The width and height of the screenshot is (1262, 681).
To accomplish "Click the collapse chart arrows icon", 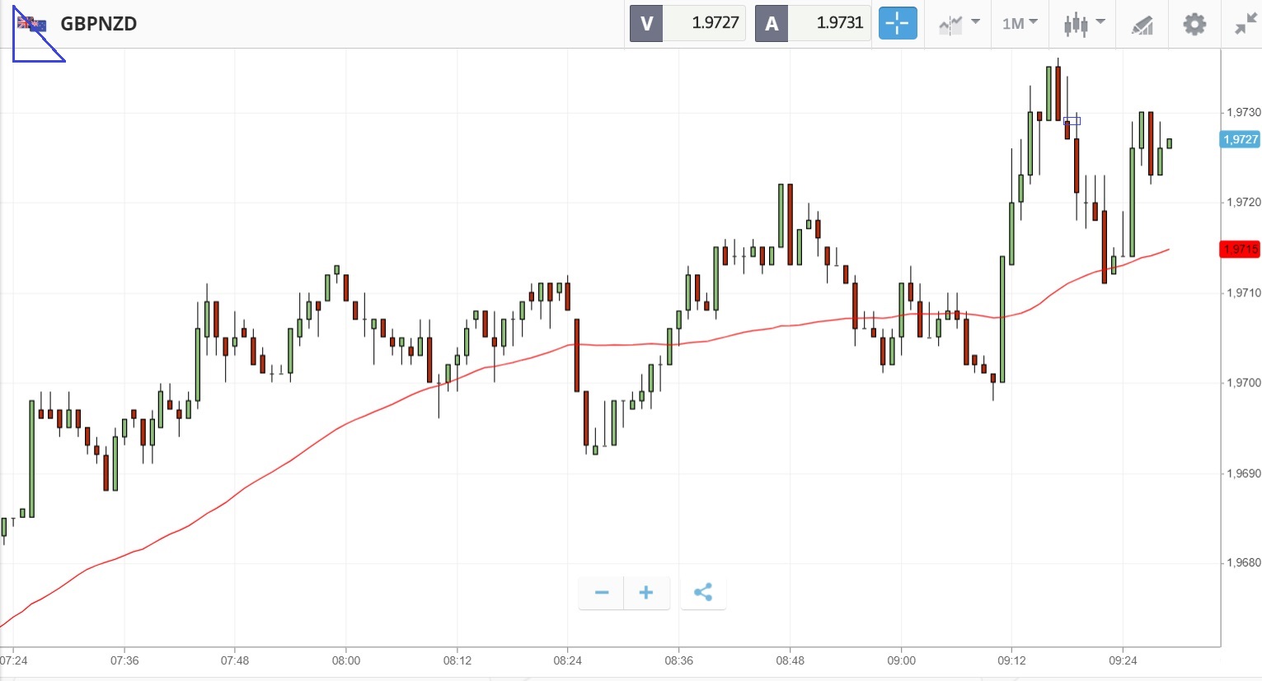I will (1245, 24).
